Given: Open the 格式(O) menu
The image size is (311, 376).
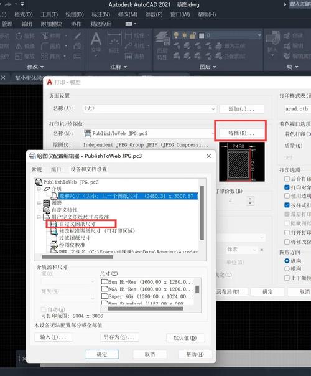Looking at the screenshot, I should tap(24, 14).
